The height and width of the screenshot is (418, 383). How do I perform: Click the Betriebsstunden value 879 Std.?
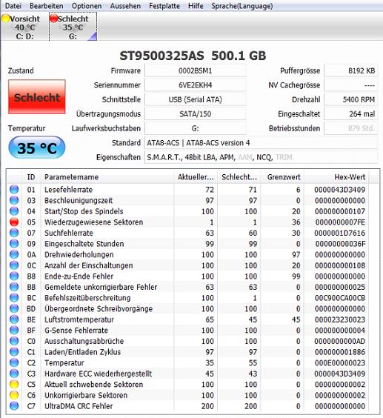point(350,128)
